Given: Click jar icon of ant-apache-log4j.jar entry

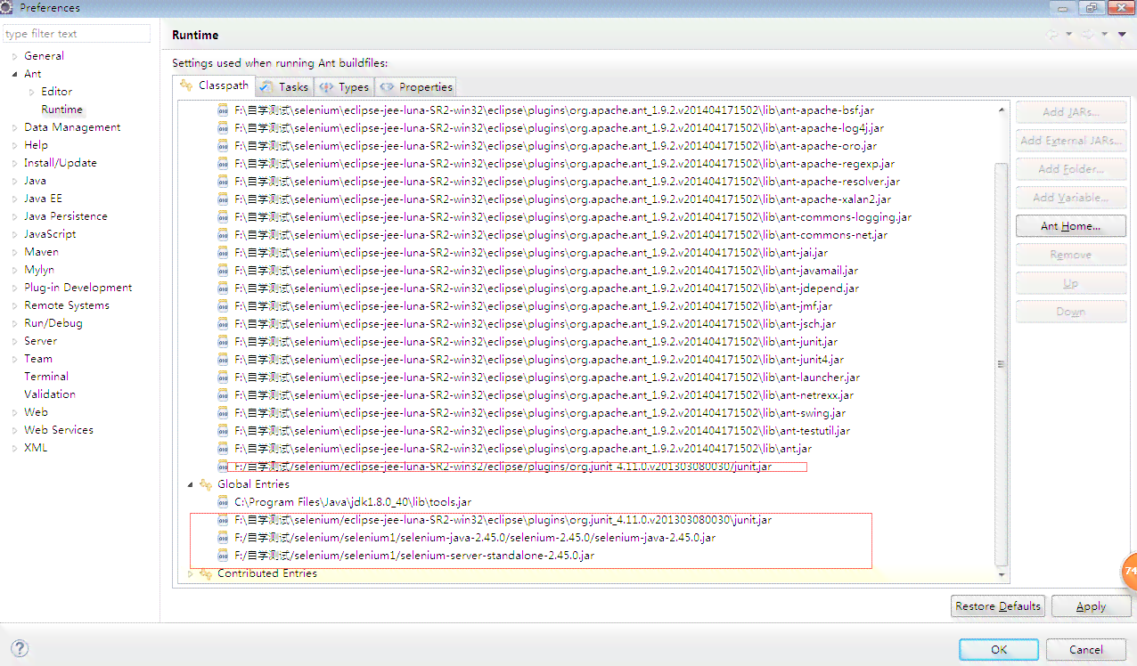Looking at the screenshot, I should (223, 128).
